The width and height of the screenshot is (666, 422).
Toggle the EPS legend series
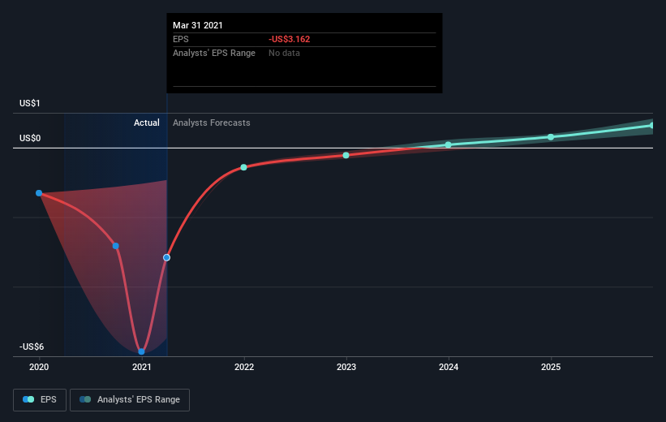(40, 399)
